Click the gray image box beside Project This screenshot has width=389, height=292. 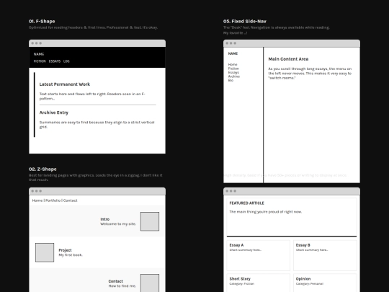tap(45, 252)
